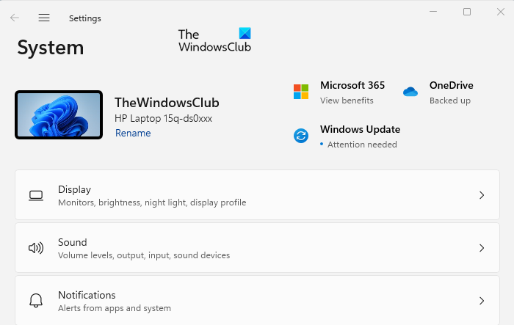Open the Sound settings row
This screenshot has width=514, height=325.
click(x=257, y=248)
